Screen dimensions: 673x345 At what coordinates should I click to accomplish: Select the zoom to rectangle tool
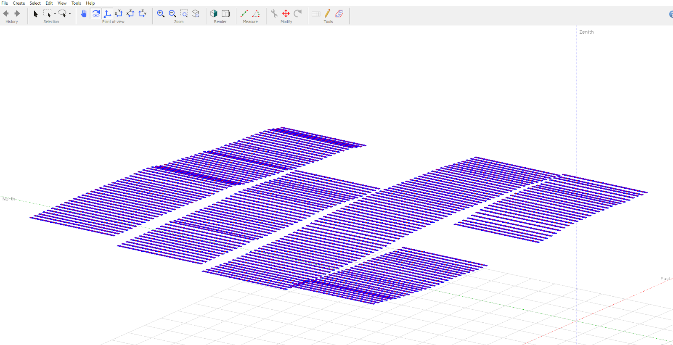pyautogui.click(x=184, y=13)
